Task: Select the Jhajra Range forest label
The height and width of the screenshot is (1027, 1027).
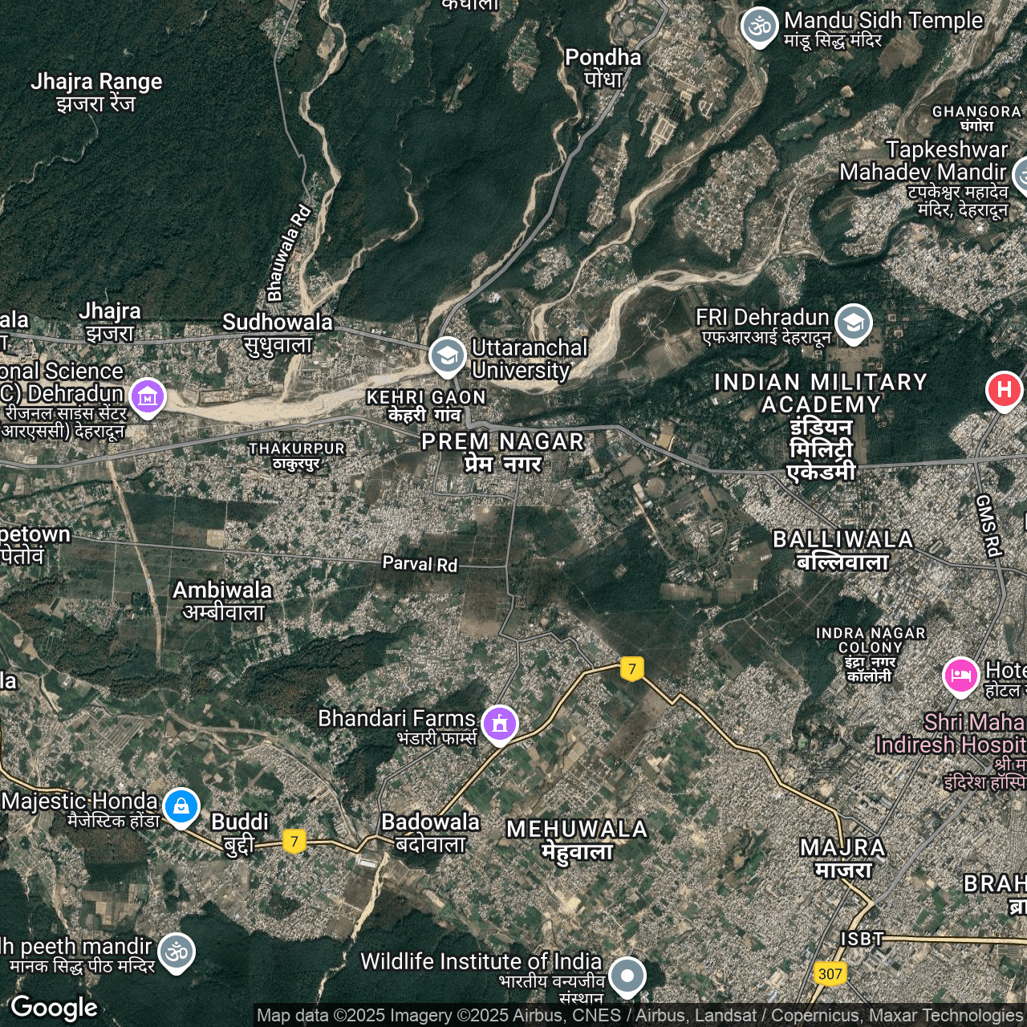Action: coord(96,91)
